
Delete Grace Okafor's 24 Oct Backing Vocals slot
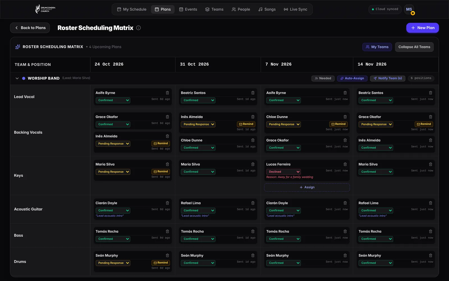[x=168, y=117]
